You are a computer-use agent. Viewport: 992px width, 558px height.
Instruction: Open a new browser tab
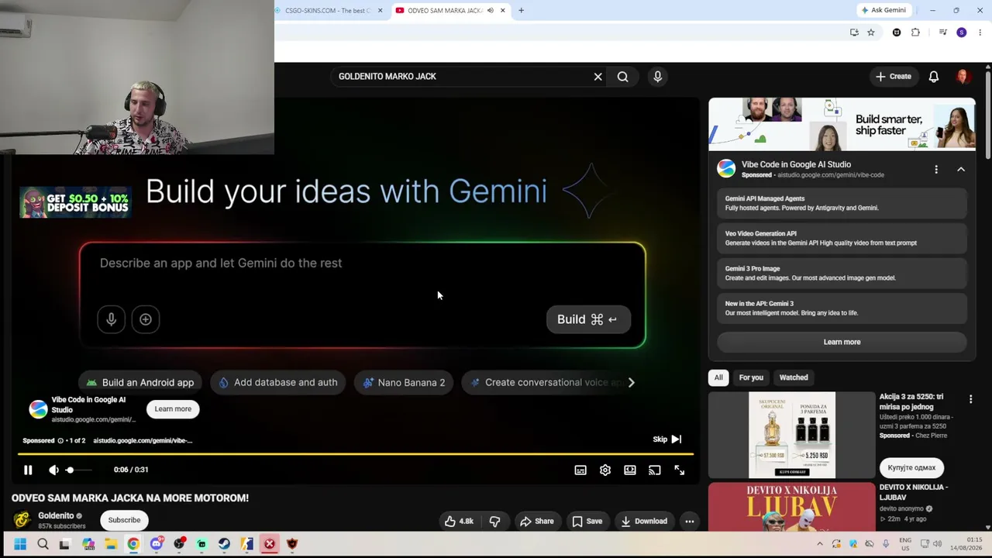pyautogui.click(x=522, y=11)
